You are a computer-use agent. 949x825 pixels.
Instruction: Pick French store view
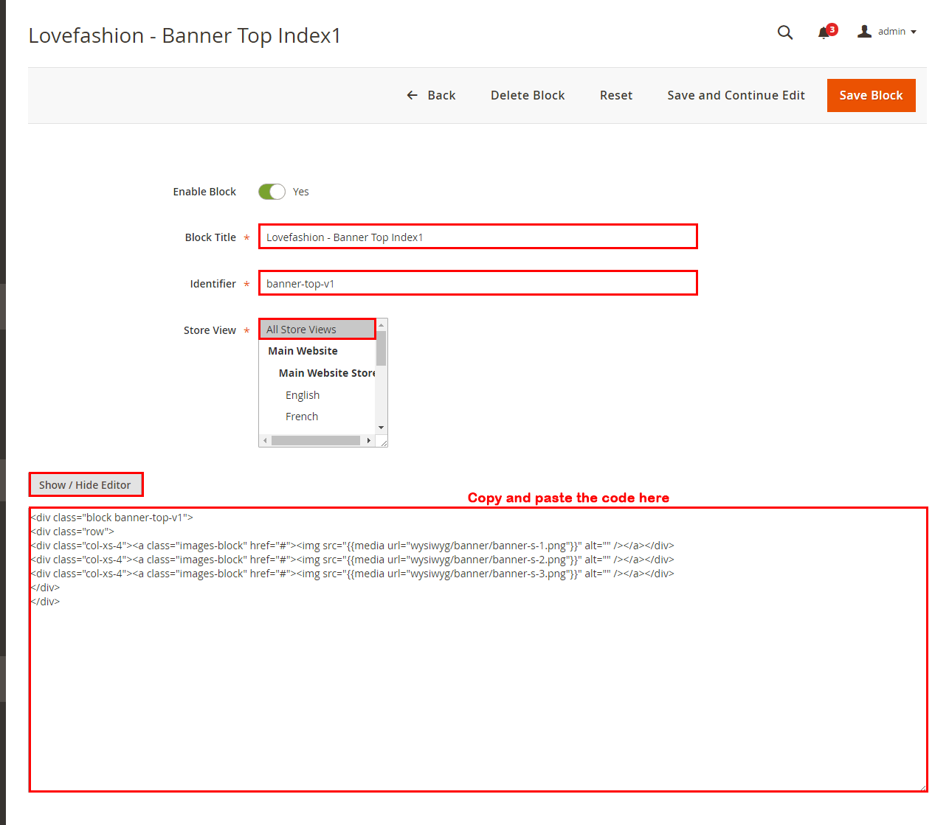click(x=302, y=417)
